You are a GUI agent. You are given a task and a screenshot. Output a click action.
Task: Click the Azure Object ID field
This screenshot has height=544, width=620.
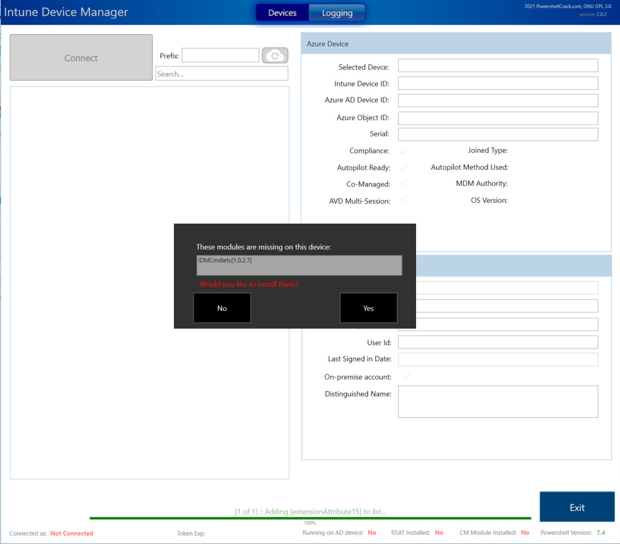click(x=498, y=118)
